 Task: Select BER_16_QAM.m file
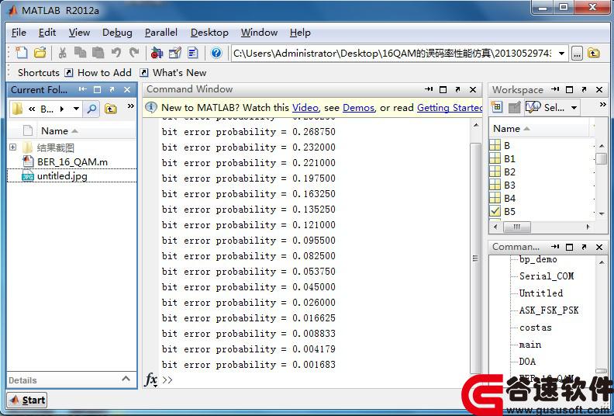[71, 161]
